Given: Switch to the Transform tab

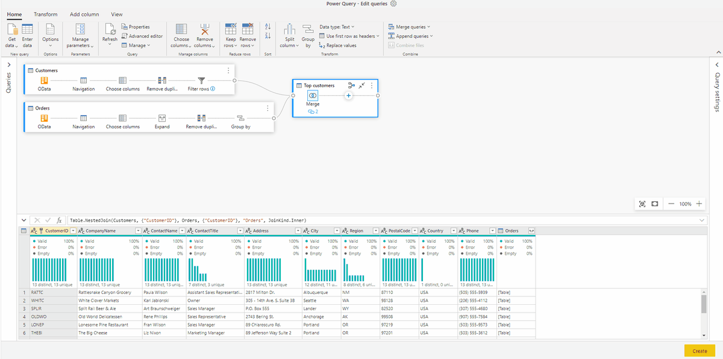Looking at the screenshot, I should (46, 14).
